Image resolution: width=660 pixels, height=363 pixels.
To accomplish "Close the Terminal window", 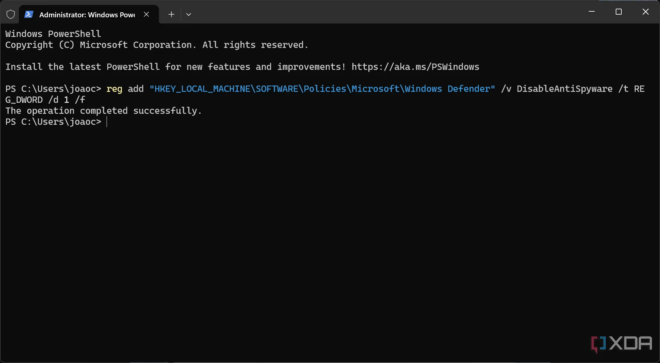I will 646,12.
